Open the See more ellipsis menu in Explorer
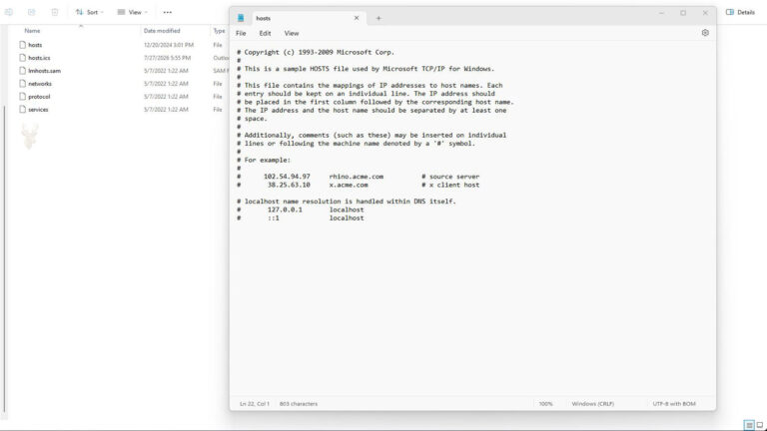The width and height of the screenshot is (767, 431). [168, 12]
